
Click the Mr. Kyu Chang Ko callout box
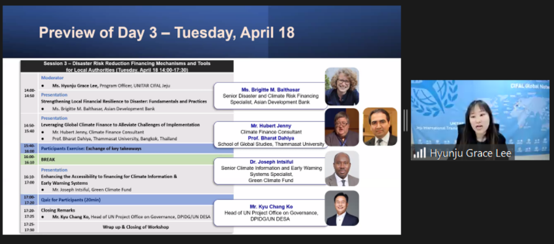[x=270, y=213]
